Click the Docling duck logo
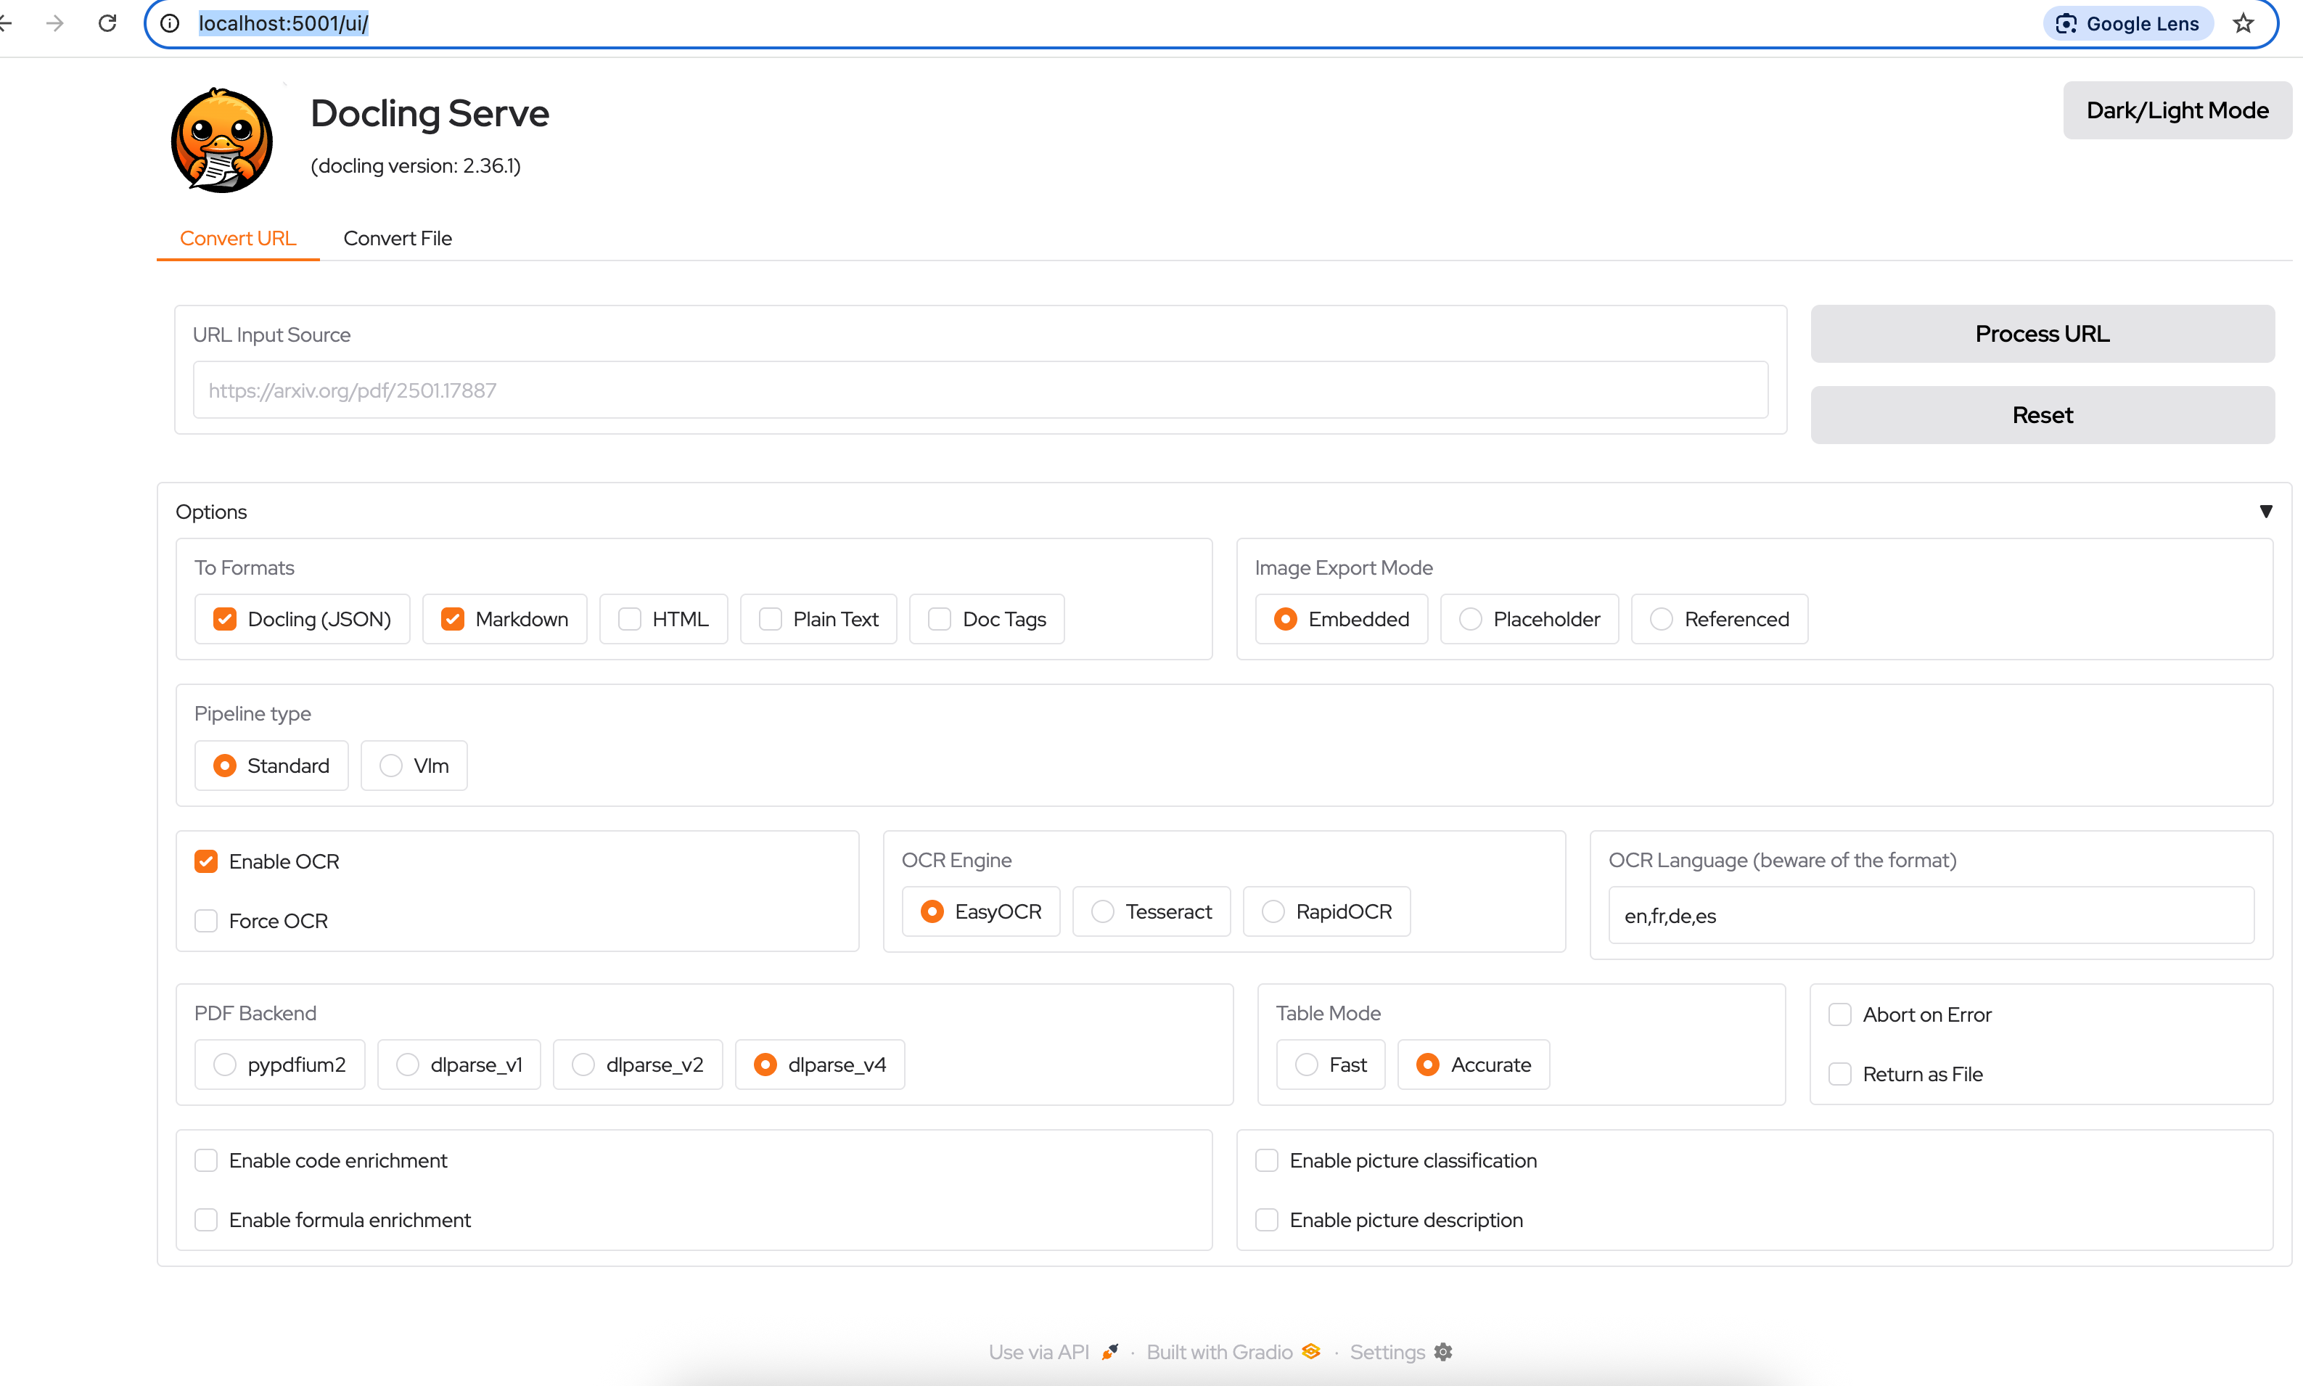Screen dimensions: 2303x1386 [x=221, y=140]
